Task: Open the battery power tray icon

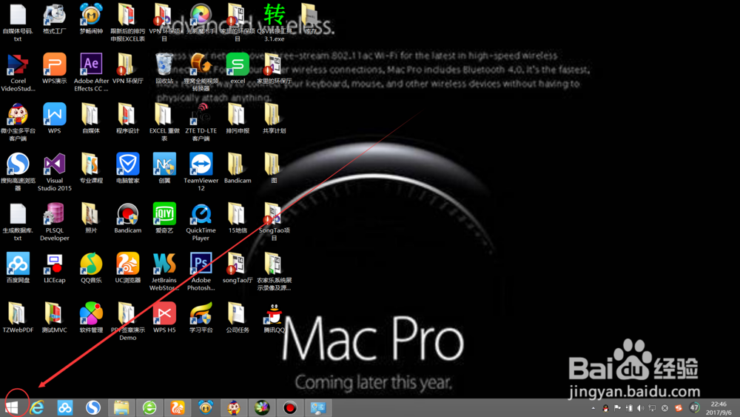Action: (629, 408)
